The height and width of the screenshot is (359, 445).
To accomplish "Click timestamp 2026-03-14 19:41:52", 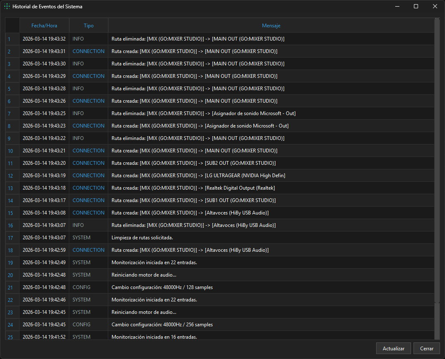I will coord(44,337).
